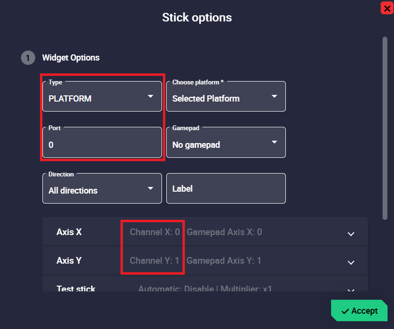The width and height of the screenshot is (394, 329).
Task: Click the 'Gamepad Axis X: 0' summary
Action: coord(224,232)
